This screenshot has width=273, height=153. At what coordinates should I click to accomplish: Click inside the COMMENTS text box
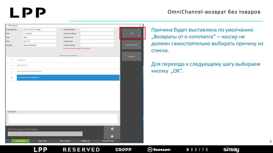tap(63, 119)
